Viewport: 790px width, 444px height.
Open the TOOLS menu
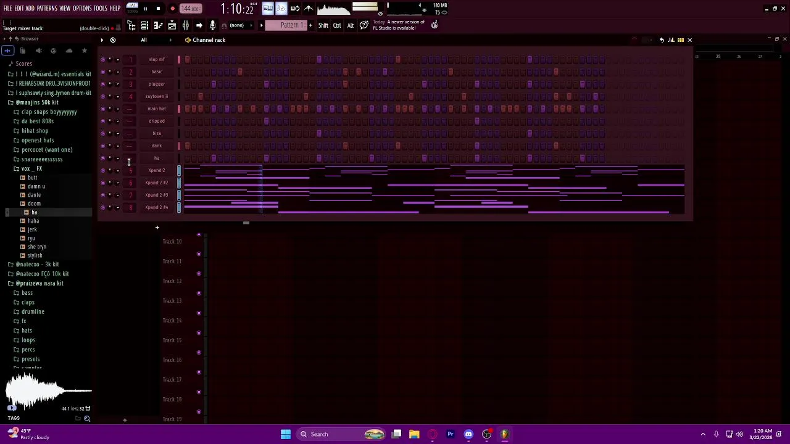click(100, 9)
